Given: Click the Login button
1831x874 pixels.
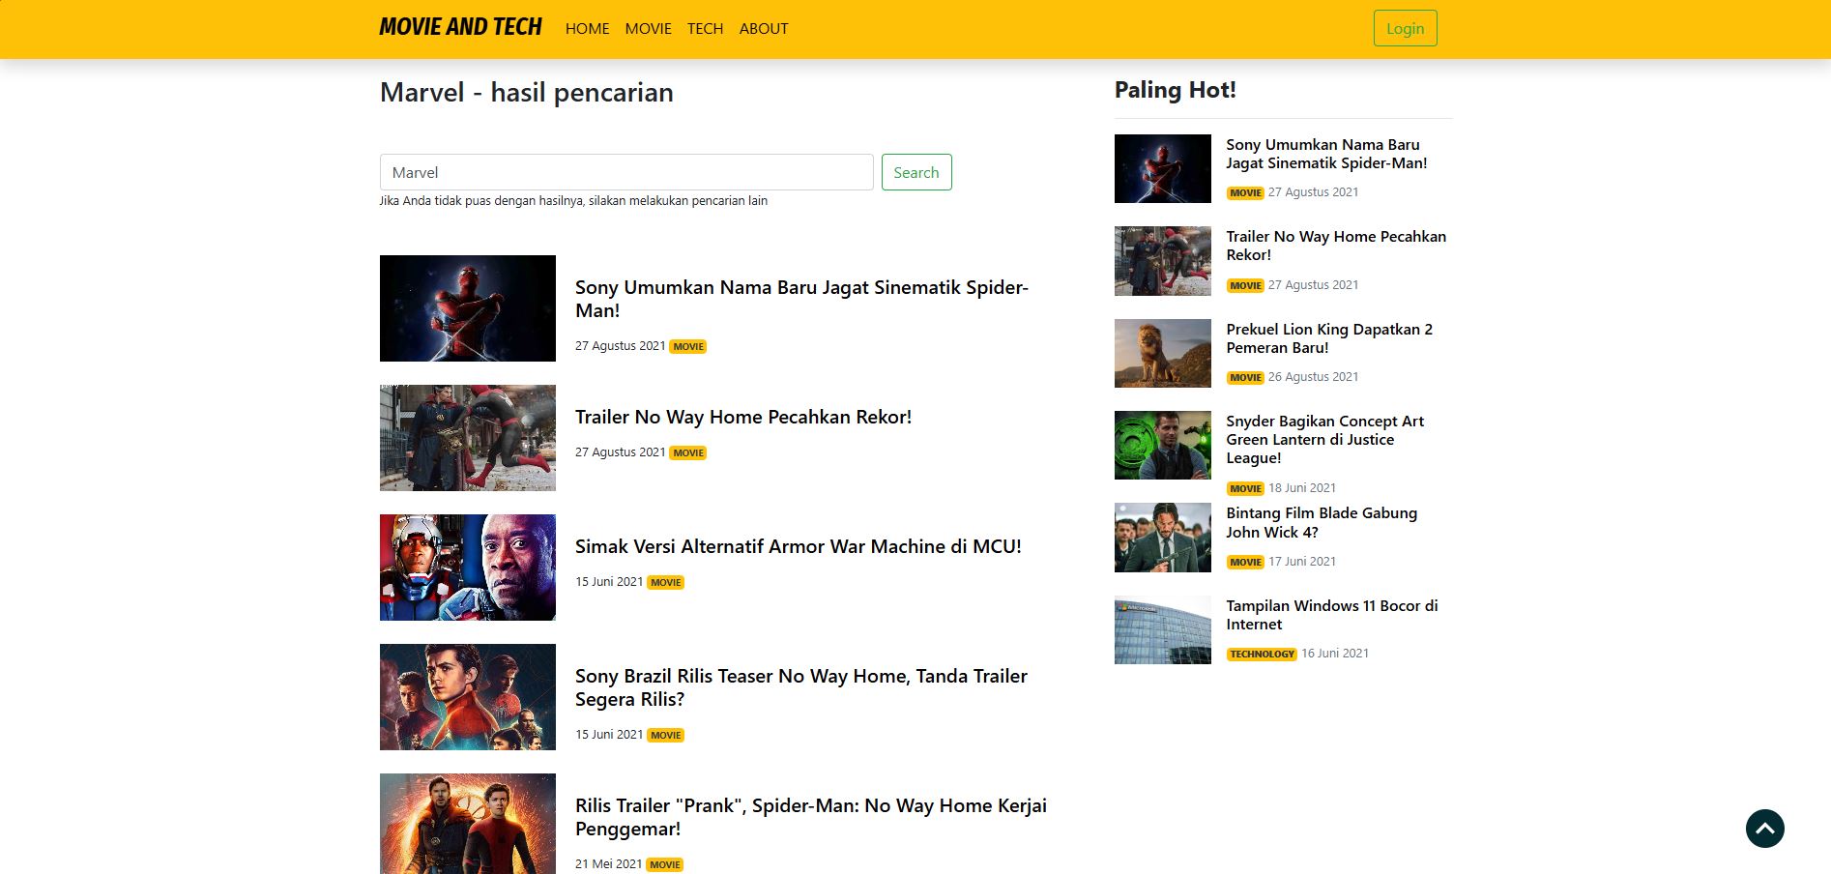Looking at the screenshot, I should click(x=1405, y=28).
